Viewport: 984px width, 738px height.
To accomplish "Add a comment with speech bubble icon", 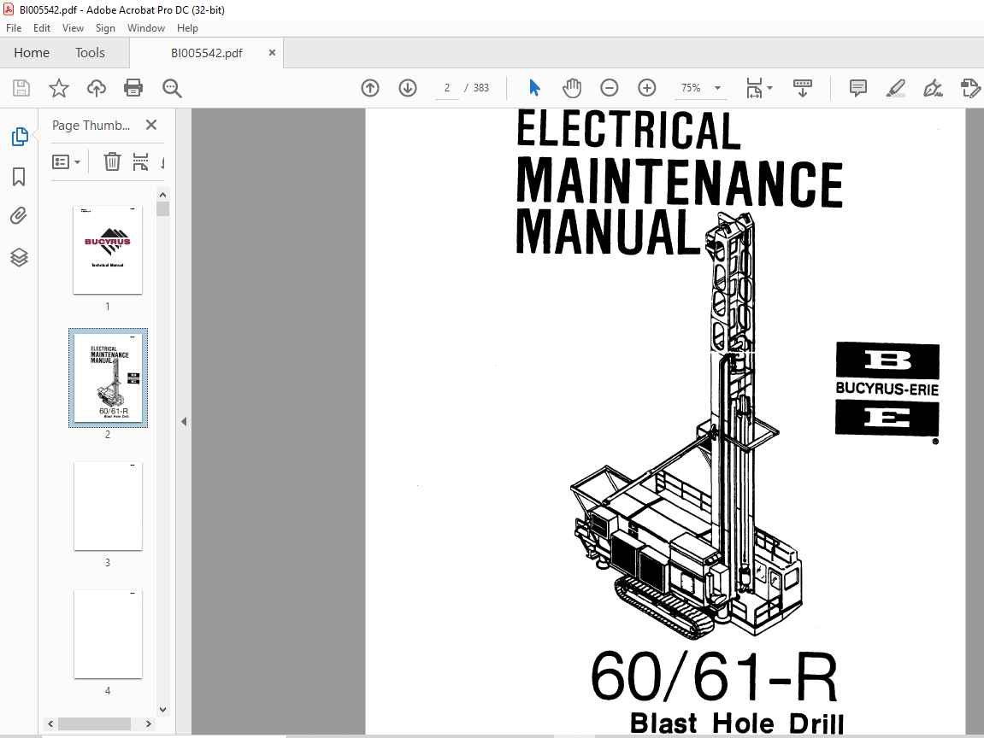I will 857,88.
